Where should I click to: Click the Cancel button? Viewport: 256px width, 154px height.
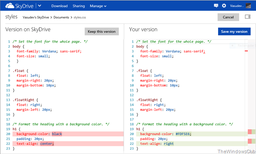(228, 17)
